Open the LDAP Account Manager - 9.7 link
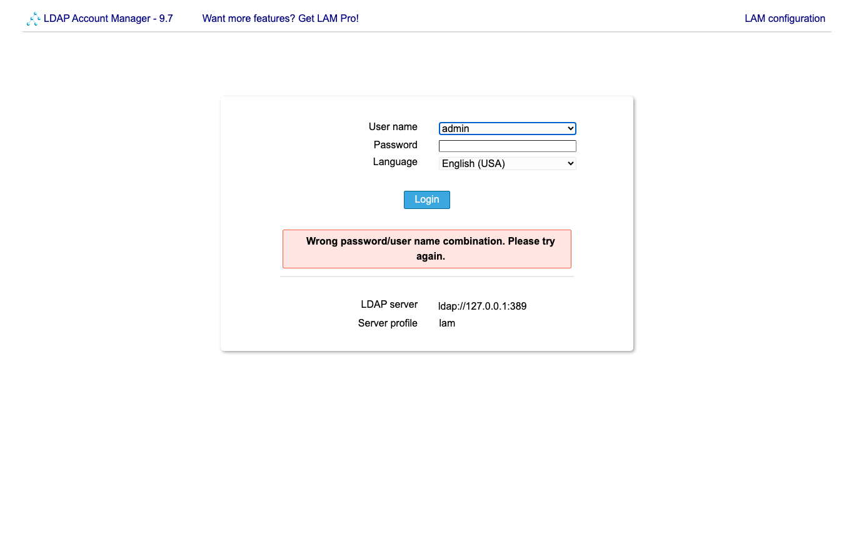 [x=108, y=19]
